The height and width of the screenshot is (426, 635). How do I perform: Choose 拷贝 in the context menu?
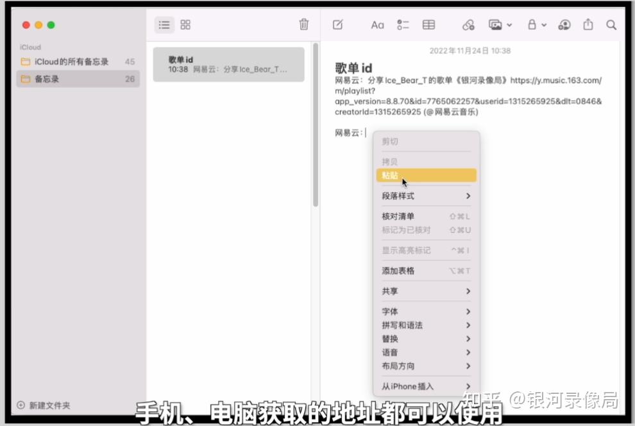tap(426, 162)
